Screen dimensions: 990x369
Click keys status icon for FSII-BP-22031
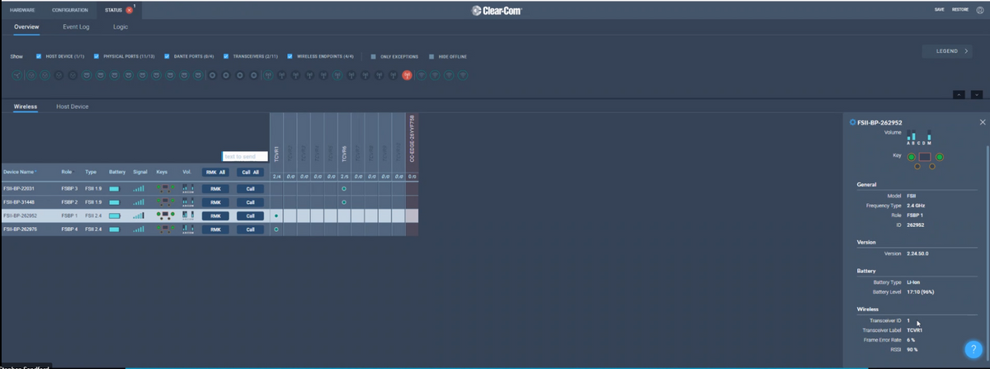(166, 189)
